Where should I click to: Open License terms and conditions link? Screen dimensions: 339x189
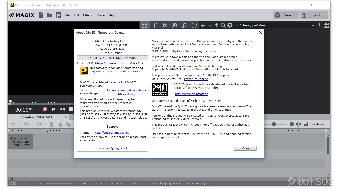[x=126, y=90]
